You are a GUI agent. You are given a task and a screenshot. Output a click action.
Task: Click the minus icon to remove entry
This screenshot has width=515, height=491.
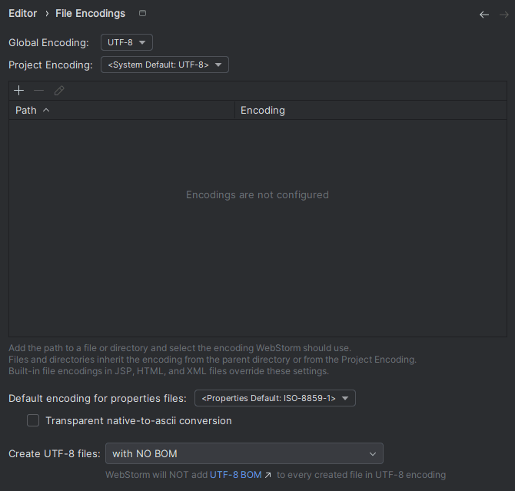tap(39, 91)
